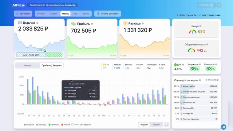Screen dimensions: 233x131
Task: Toggle the Выручка legend series
Action: coord(29,124)
